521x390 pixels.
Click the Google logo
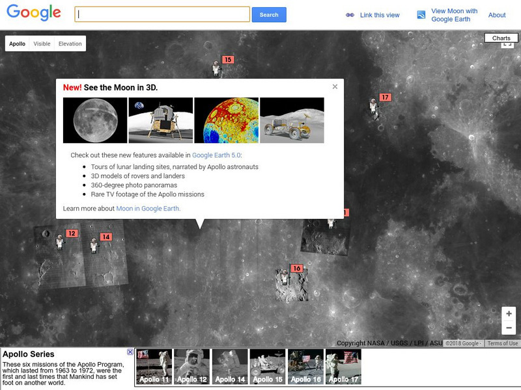pos(34,12)
